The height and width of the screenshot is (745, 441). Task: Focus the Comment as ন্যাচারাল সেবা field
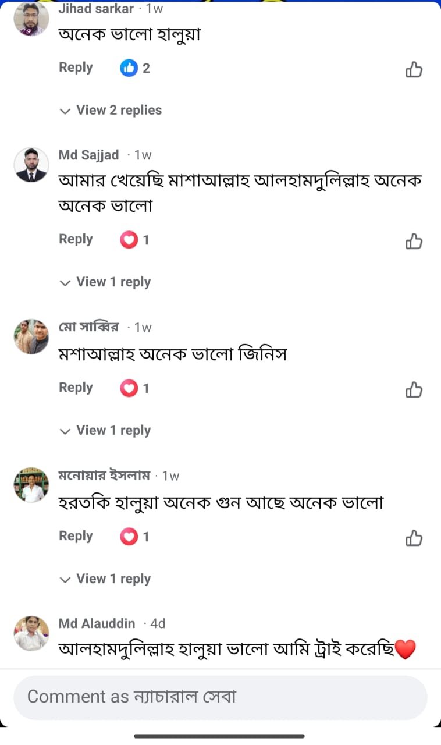[x=220, y=697]
